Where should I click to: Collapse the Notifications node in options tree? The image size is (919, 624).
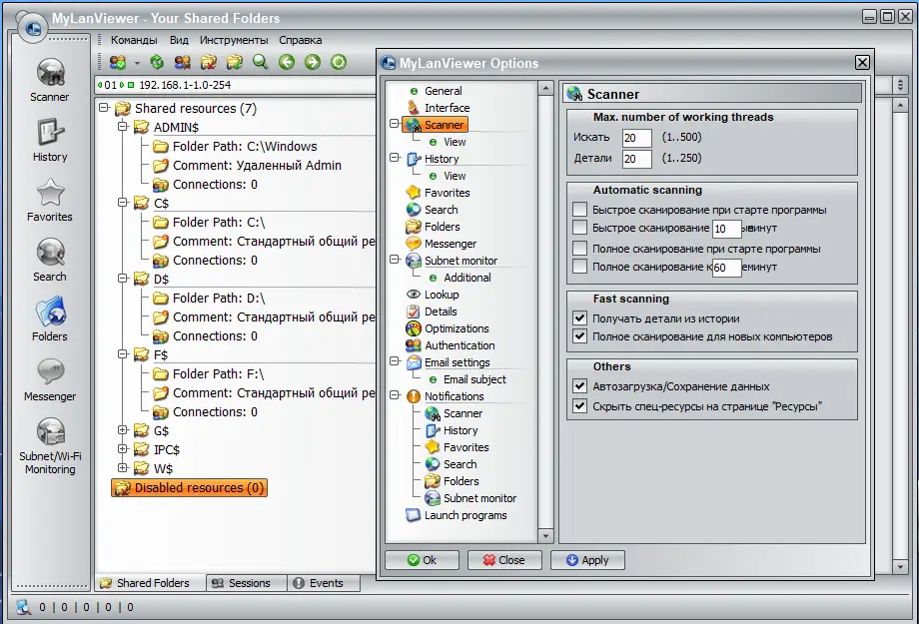point(395,395)
